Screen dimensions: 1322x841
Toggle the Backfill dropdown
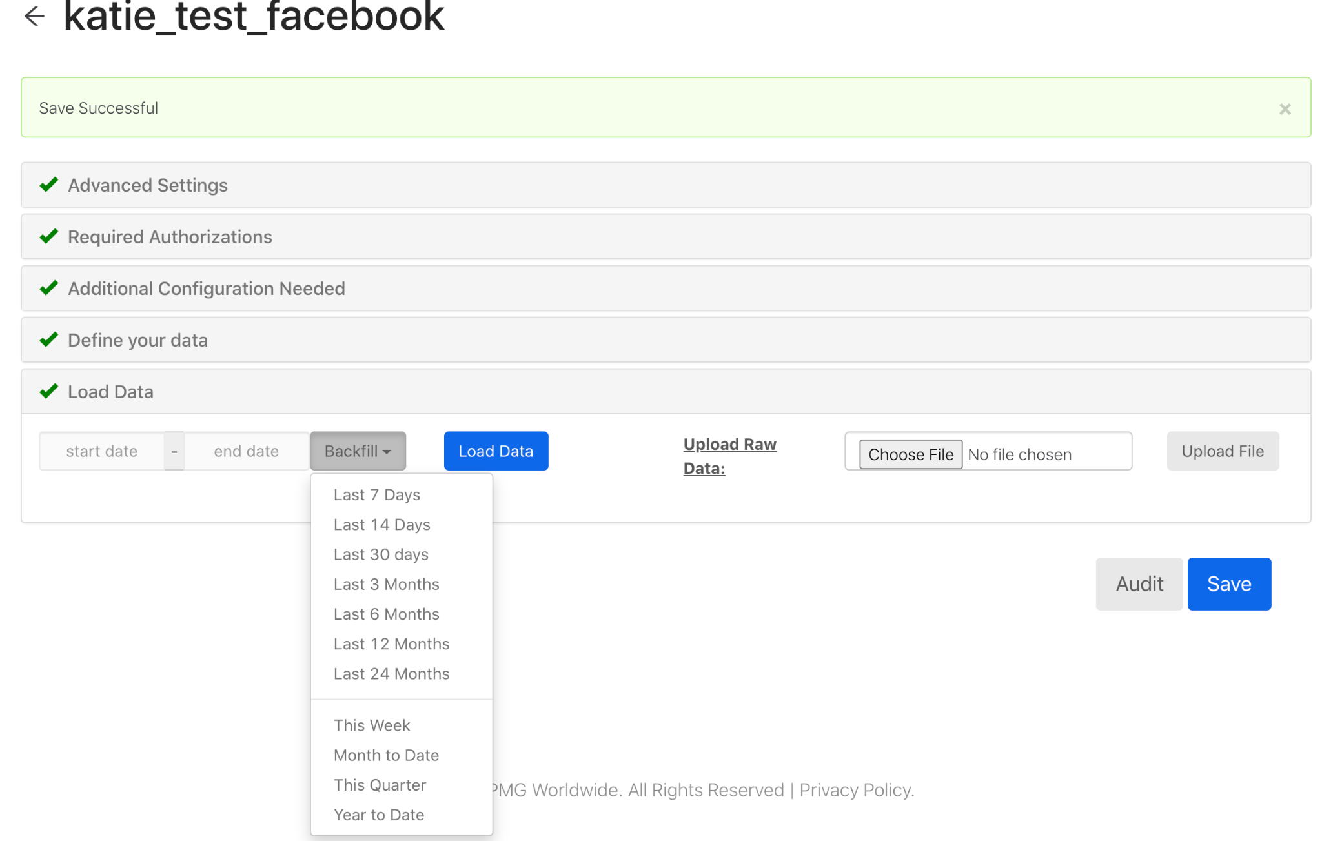pyautogui.click(x=358, y=451)
